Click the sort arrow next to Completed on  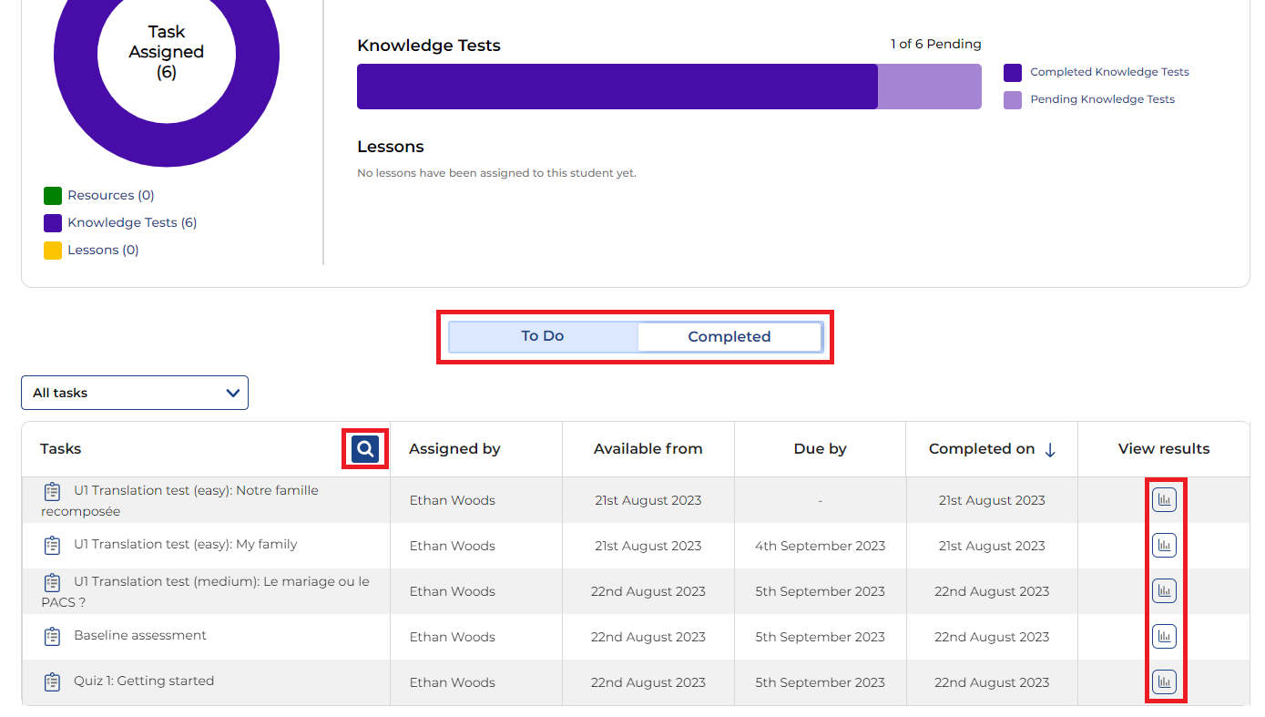[1050, 450]
